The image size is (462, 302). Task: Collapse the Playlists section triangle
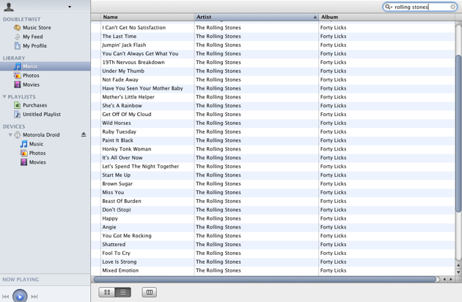click(x=4, y=96)
